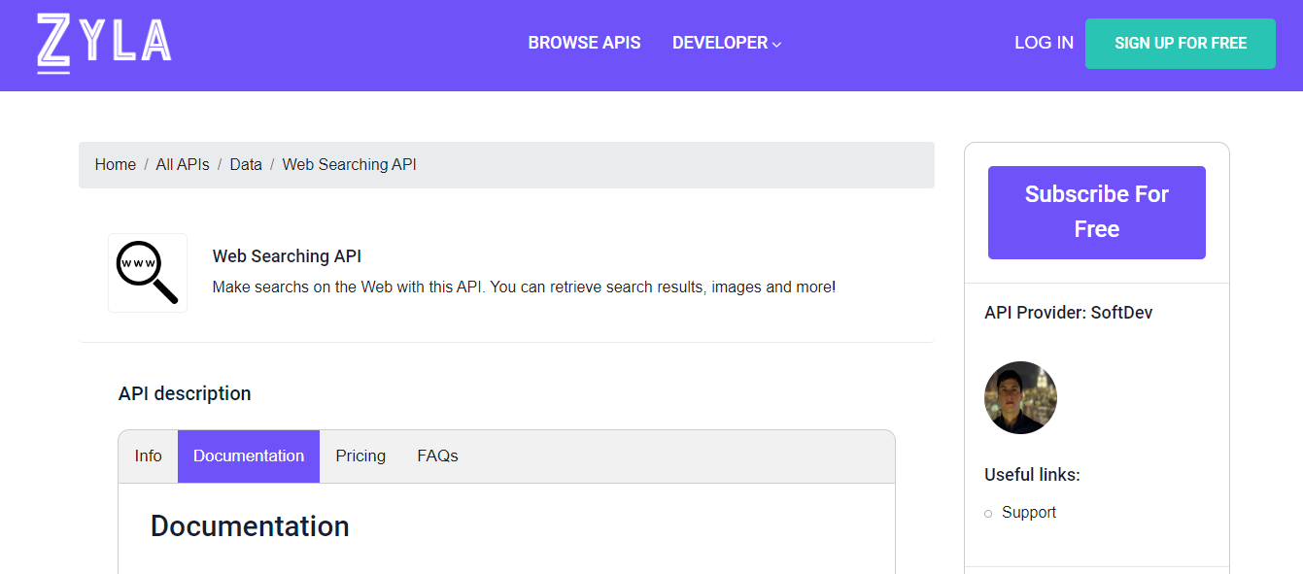Click Subscribe For Free
Screen dimensions: 1303x574
click(x=1096, y=212)
